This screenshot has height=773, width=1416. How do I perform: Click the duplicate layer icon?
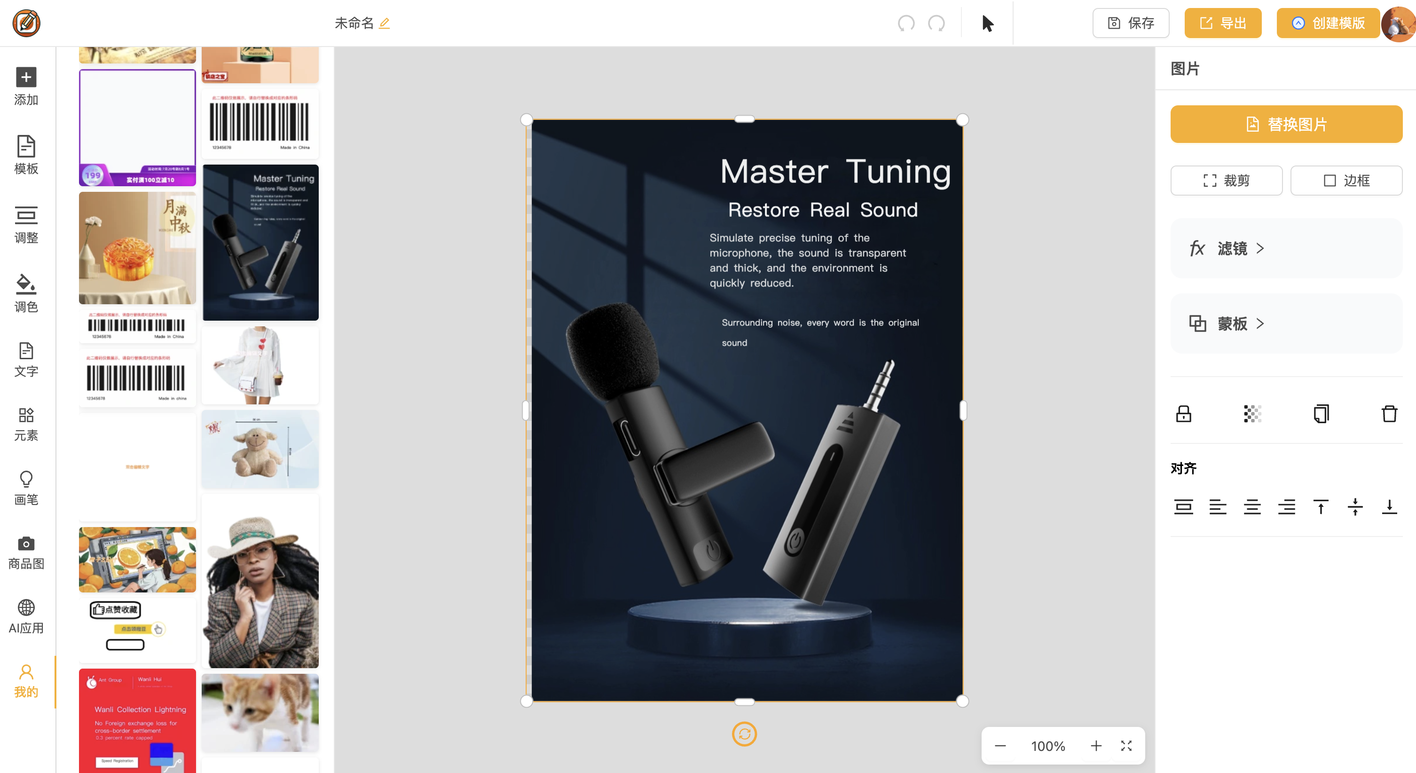point(1321,413)
